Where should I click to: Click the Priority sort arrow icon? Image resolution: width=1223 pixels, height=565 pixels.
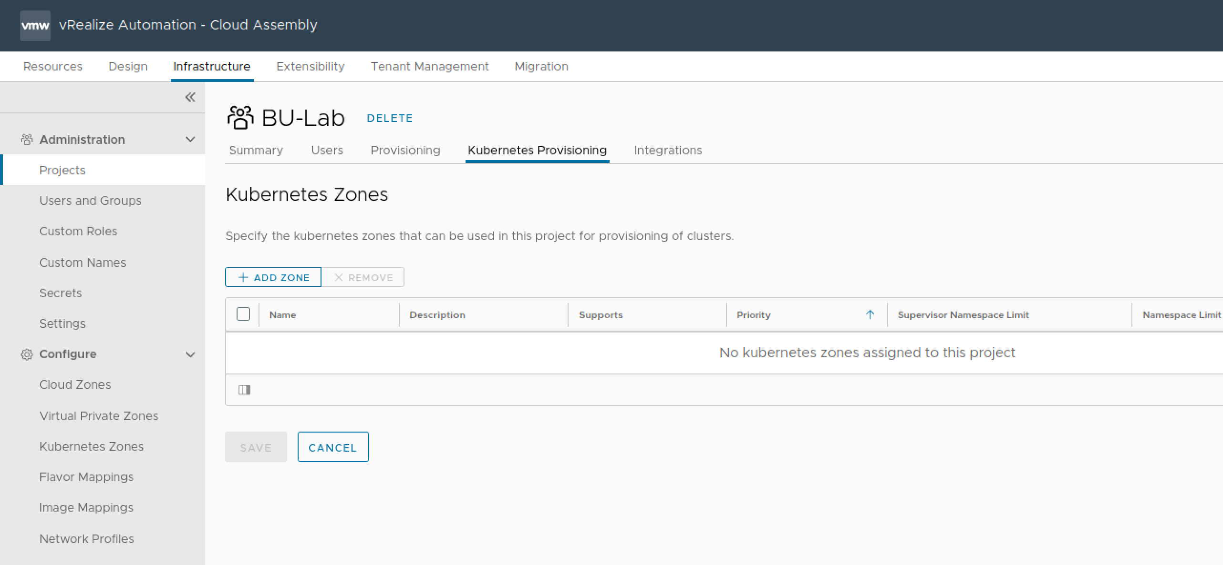coord(870,314)
